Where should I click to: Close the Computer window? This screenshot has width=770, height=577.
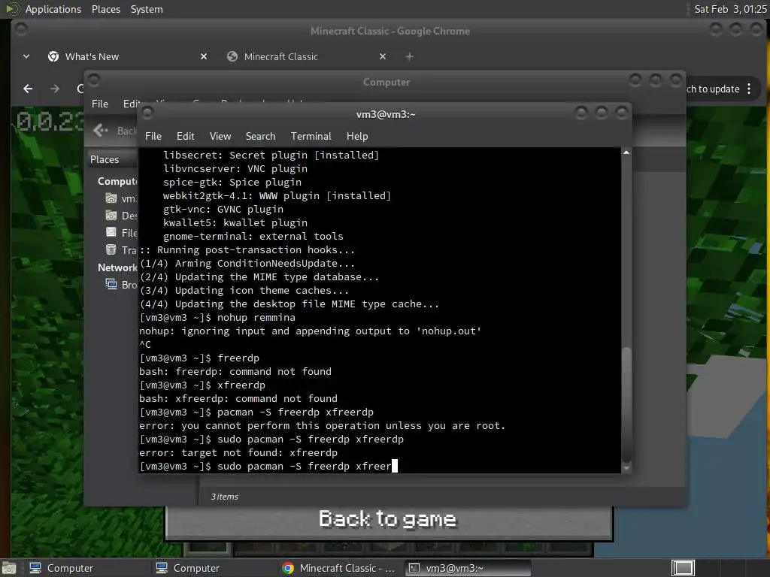[676, 80]
